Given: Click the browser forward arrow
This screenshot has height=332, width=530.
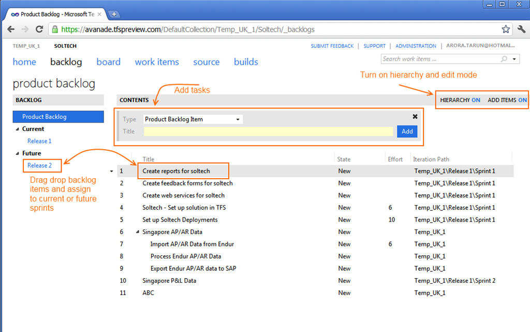Looking at the screenshot, I should click(x=25, y=30).
